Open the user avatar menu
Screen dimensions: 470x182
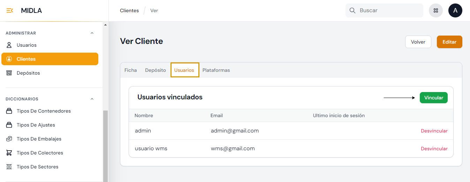(x=455, y=10)
